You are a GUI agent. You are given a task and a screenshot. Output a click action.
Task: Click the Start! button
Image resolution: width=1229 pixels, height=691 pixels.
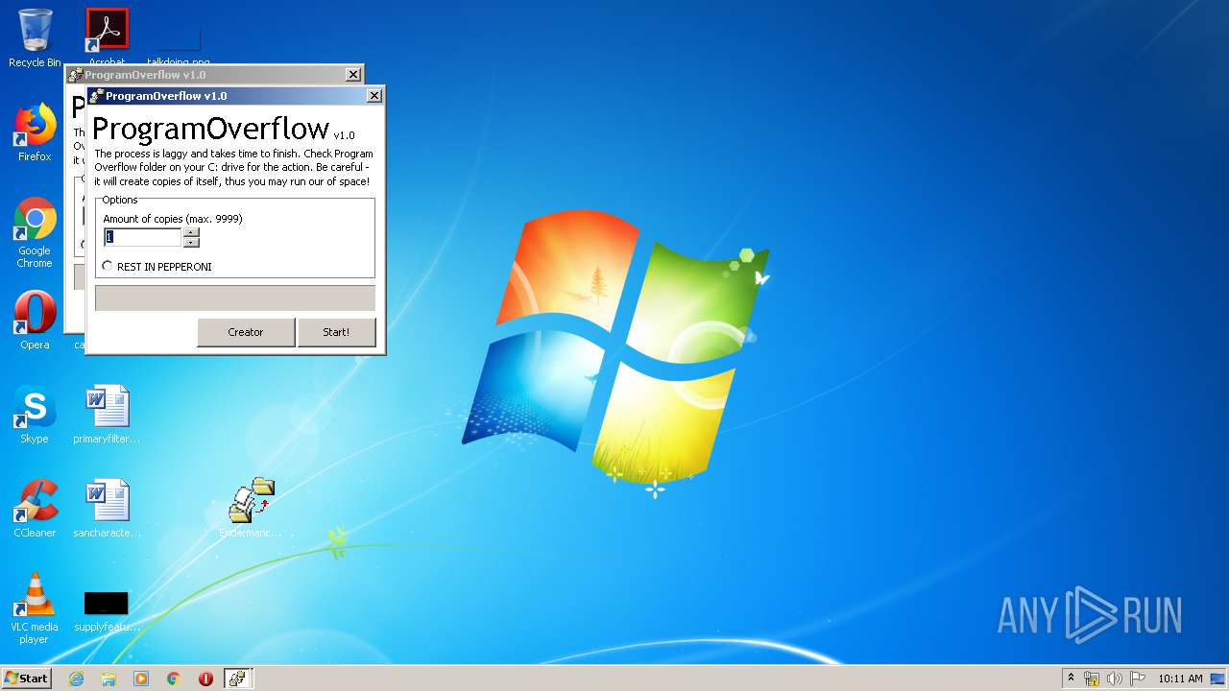(336, 332)
